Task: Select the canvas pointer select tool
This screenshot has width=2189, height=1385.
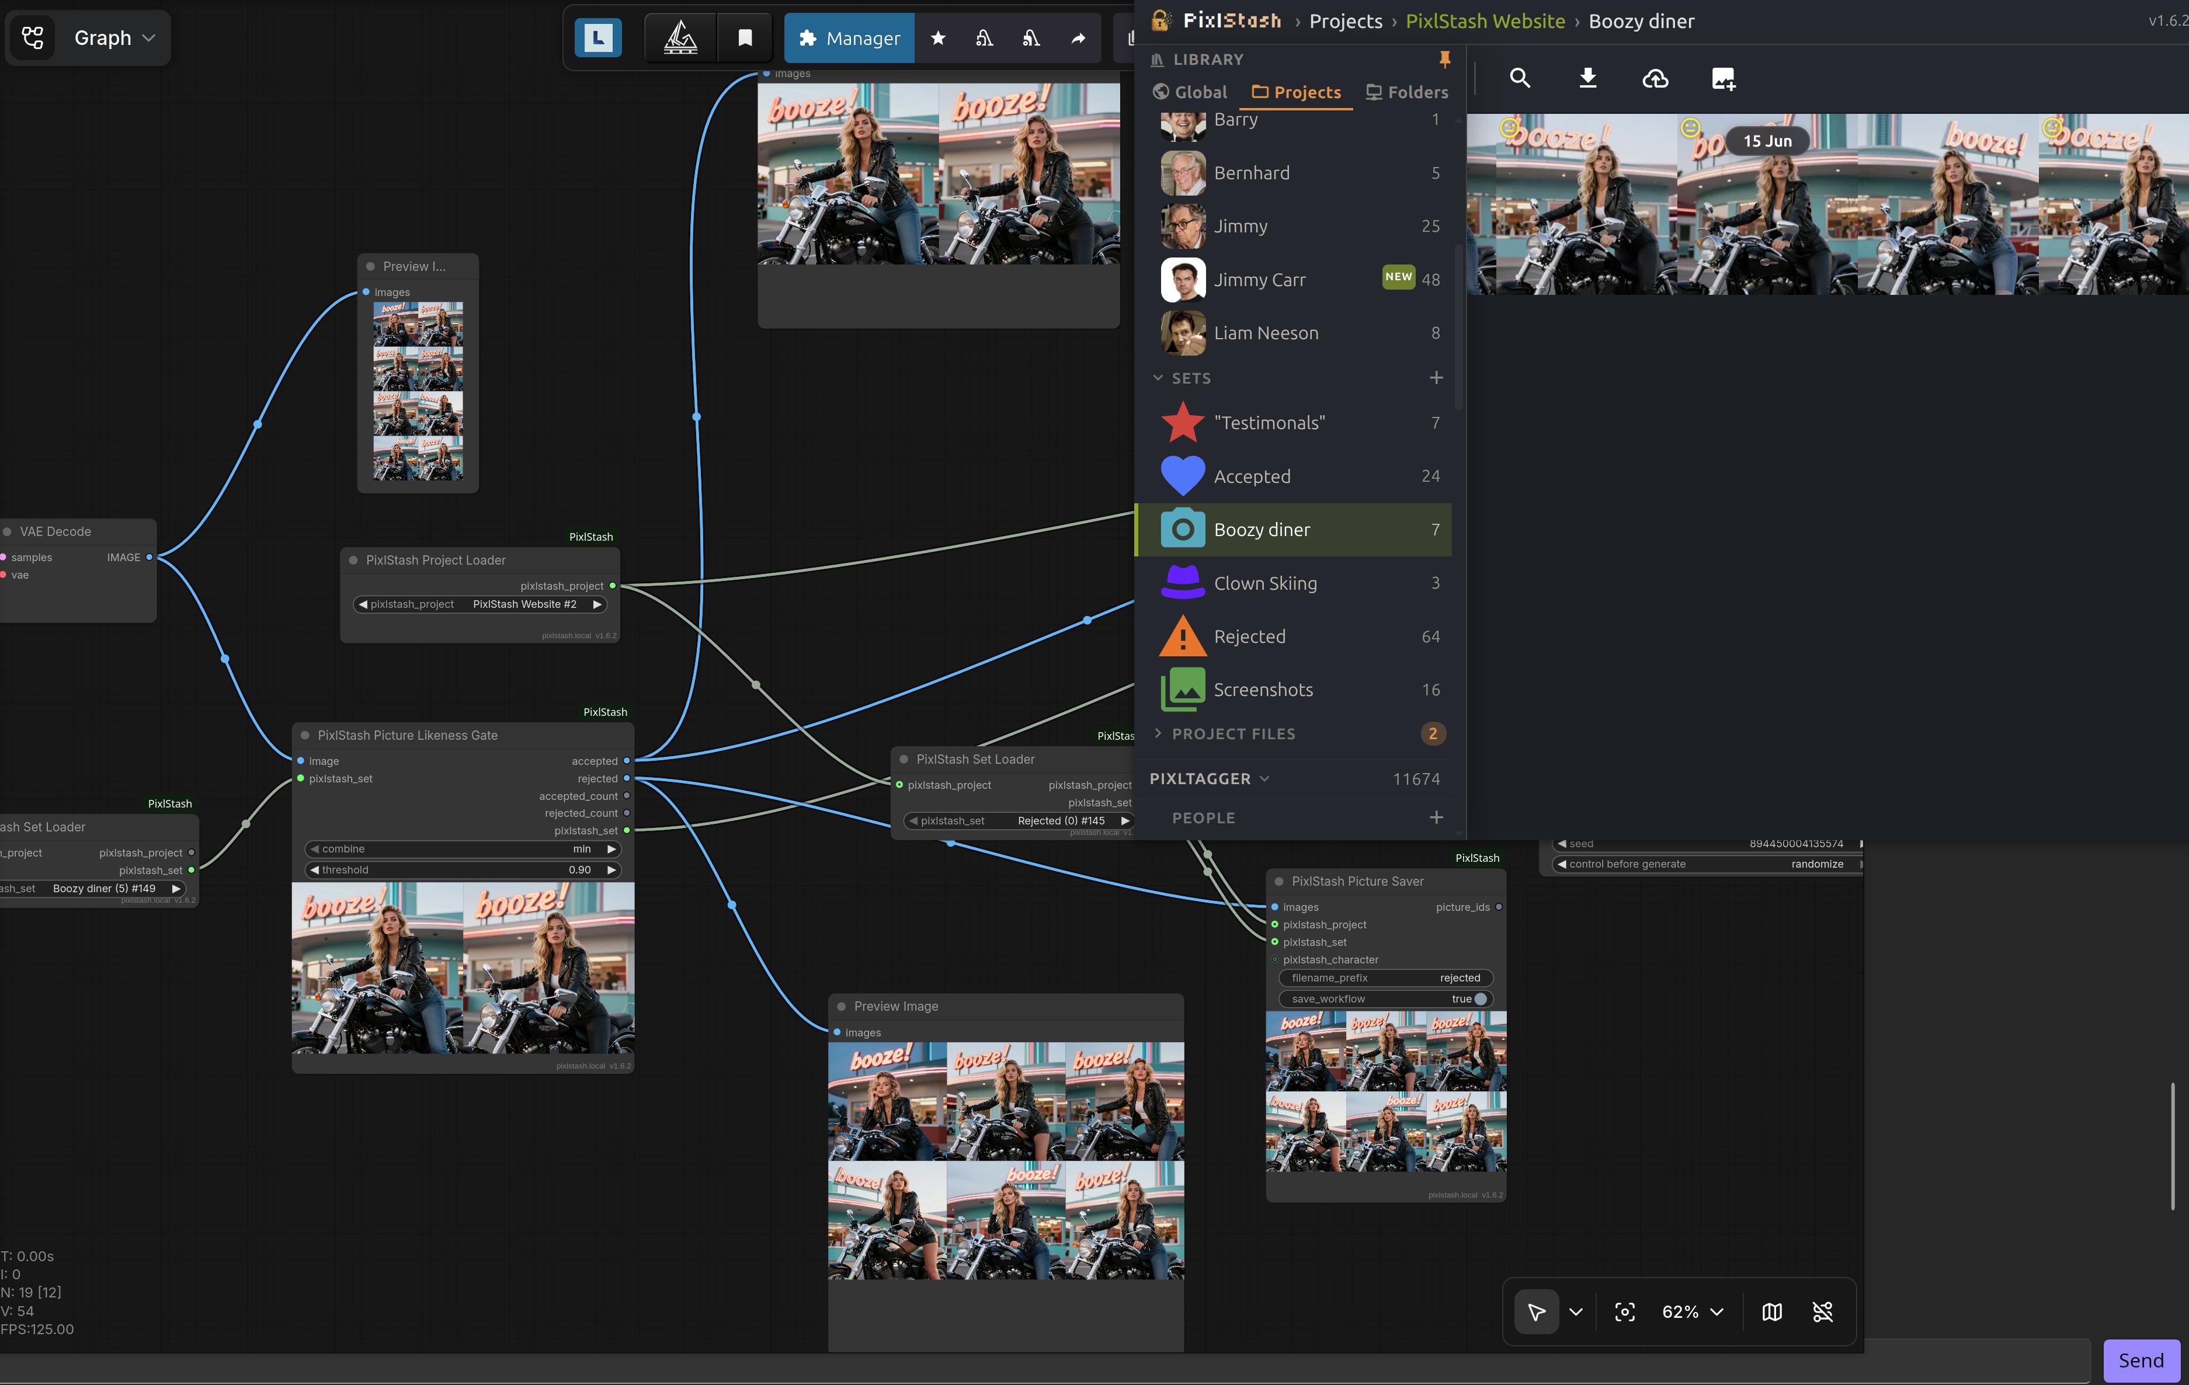Action: click(1536, 1311)
